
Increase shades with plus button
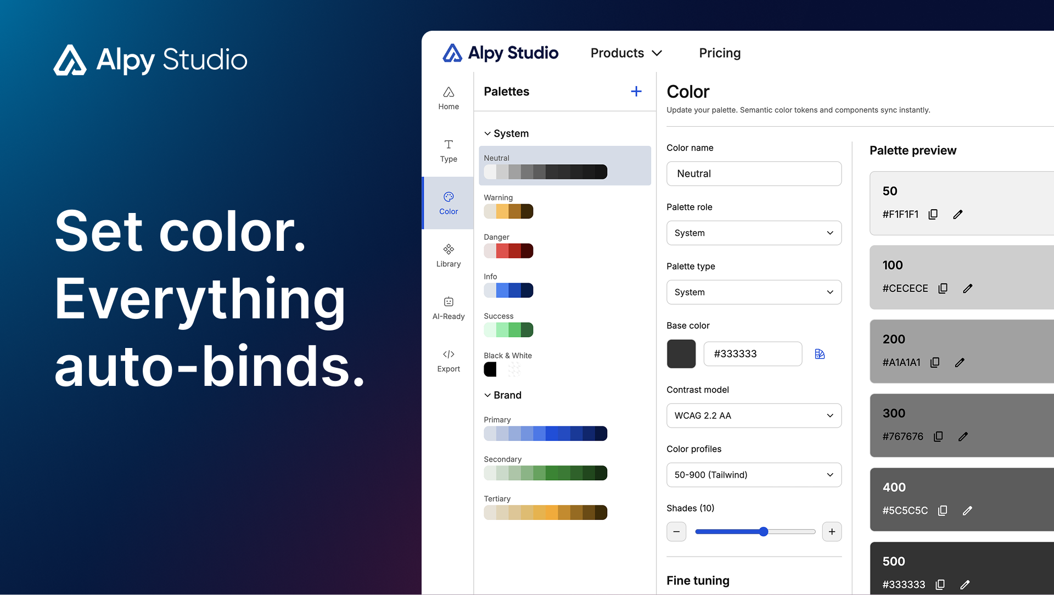[x=832, y=531]
